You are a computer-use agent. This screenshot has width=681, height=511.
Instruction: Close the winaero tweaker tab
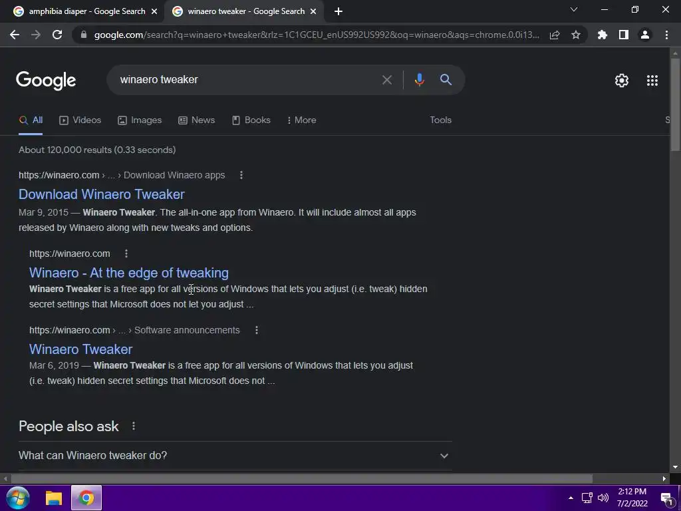[x=313, y=12]
